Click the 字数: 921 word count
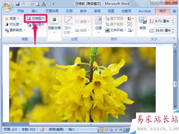This screenshot has width=179, height=134. point(29,129)
